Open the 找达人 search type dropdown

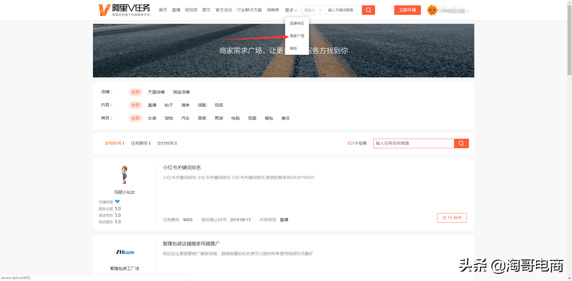click(x=313, y=10)
